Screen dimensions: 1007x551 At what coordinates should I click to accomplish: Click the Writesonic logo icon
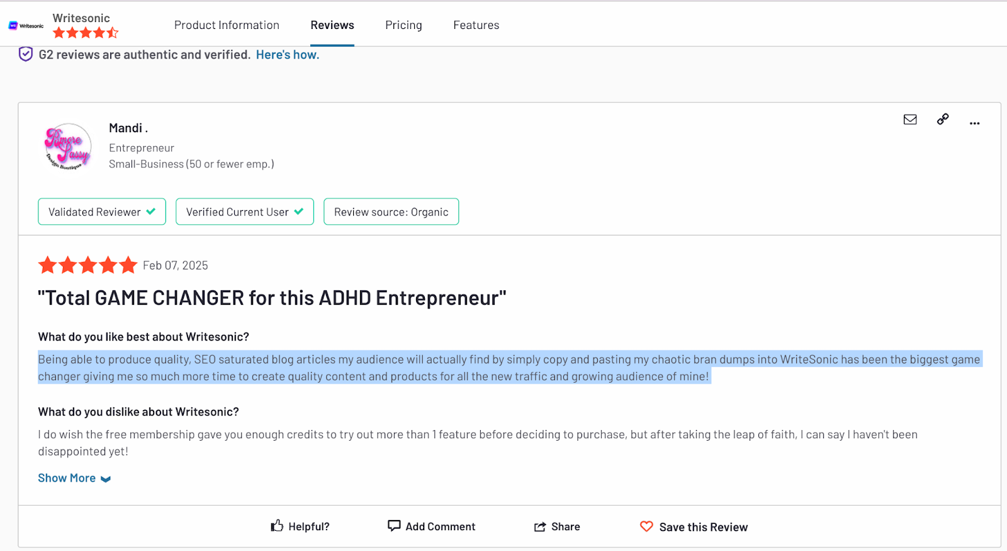coord(26,26)
